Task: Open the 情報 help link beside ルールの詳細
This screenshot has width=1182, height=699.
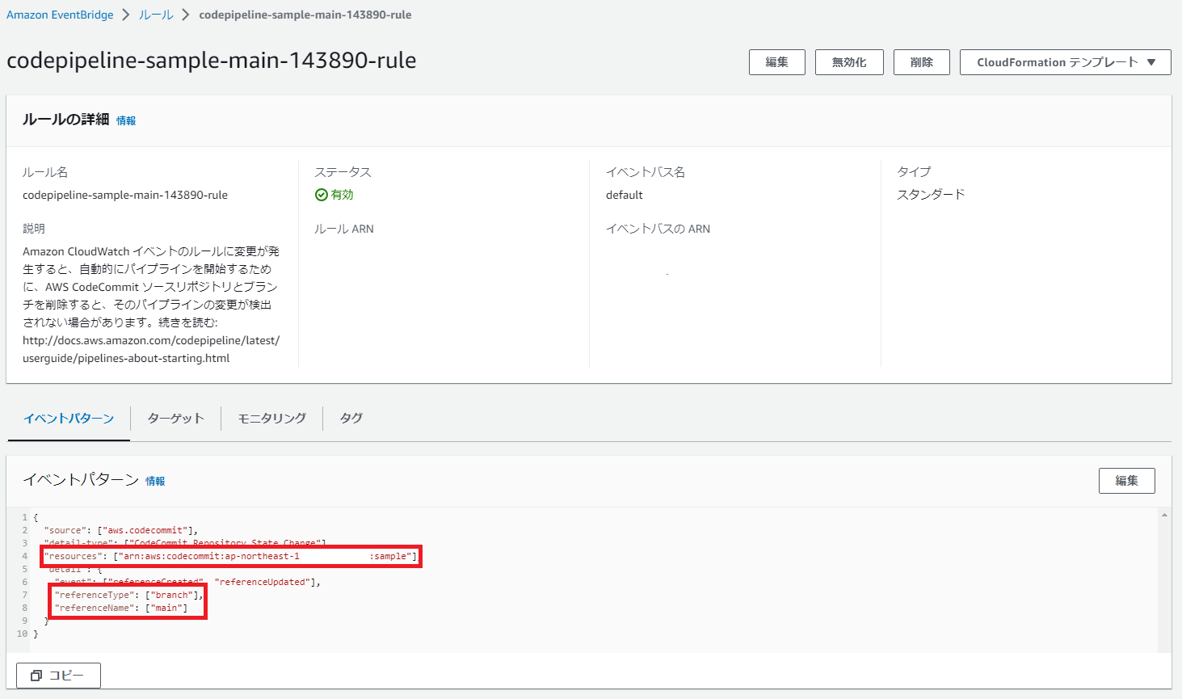Action: [x=126, y=120]
